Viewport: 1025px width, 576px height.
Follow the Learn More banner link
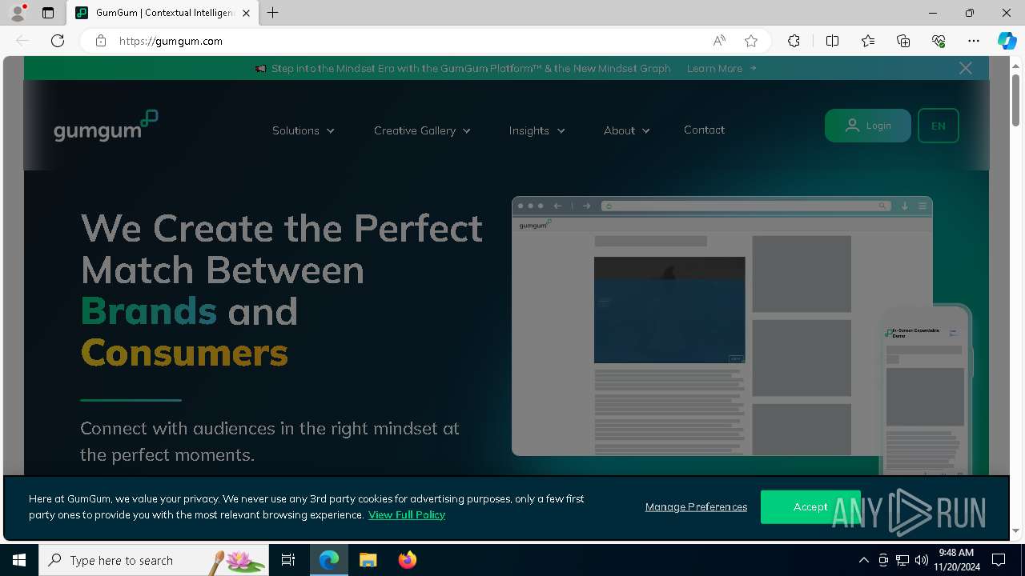pyautogui.click(x=722, y=68)
